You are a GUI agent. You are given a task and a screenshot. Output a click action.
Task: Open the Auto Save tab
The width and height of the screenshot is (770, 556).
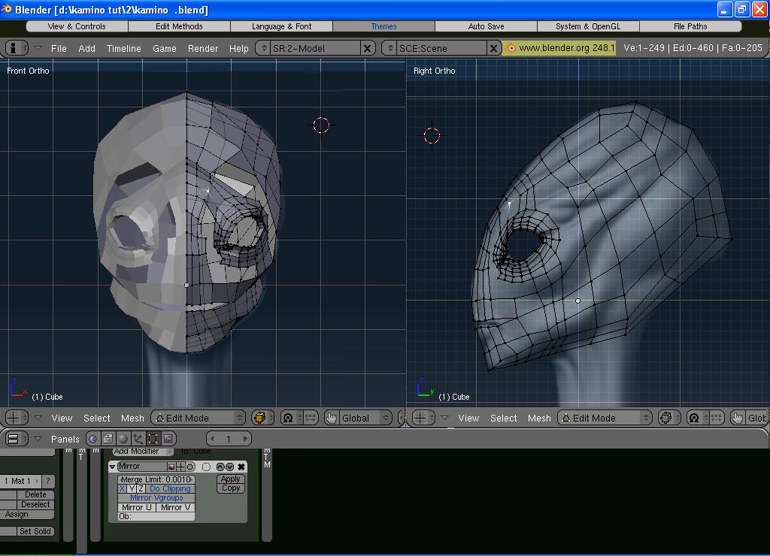point(487,26)
